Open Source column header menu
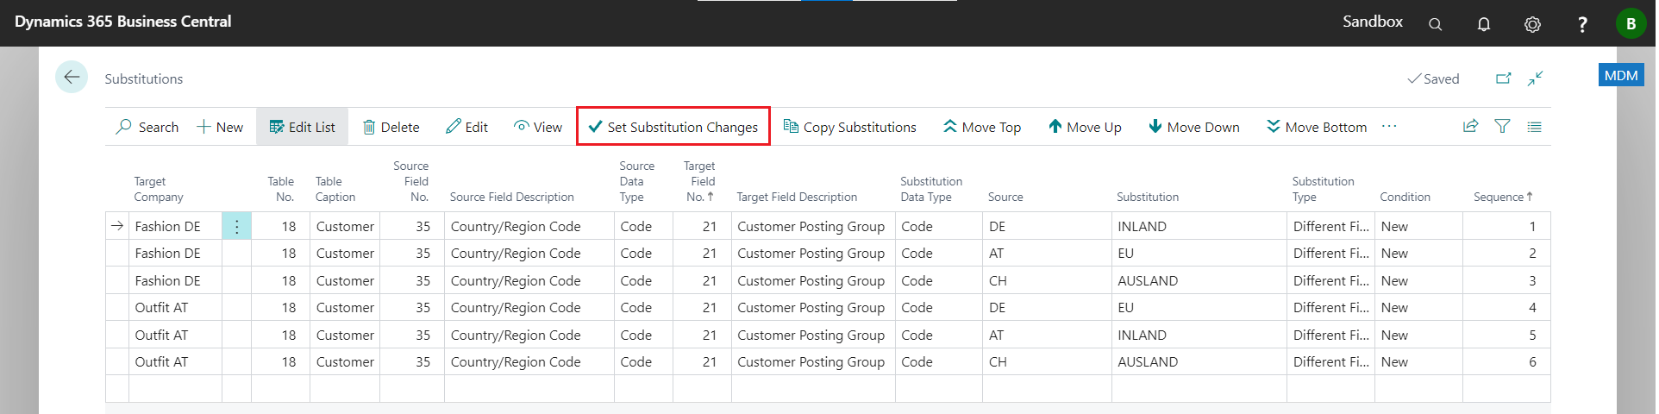 point(1005,197)
